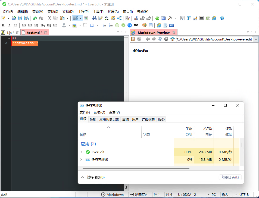Image resolution: width=259 pixels, height=198 pixels.
Task: Start macro recording with the record icon
Action: (x=136, y=18)
